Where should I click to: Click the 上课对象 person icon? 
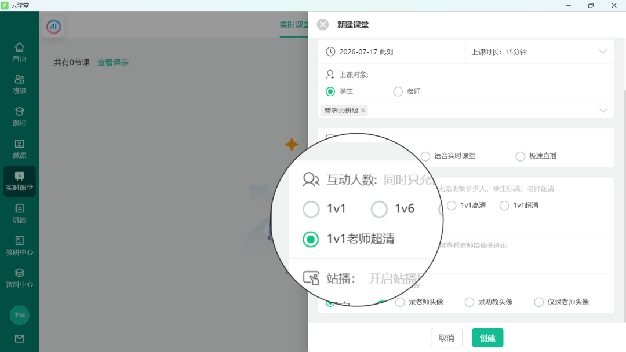tap(330, 75)
